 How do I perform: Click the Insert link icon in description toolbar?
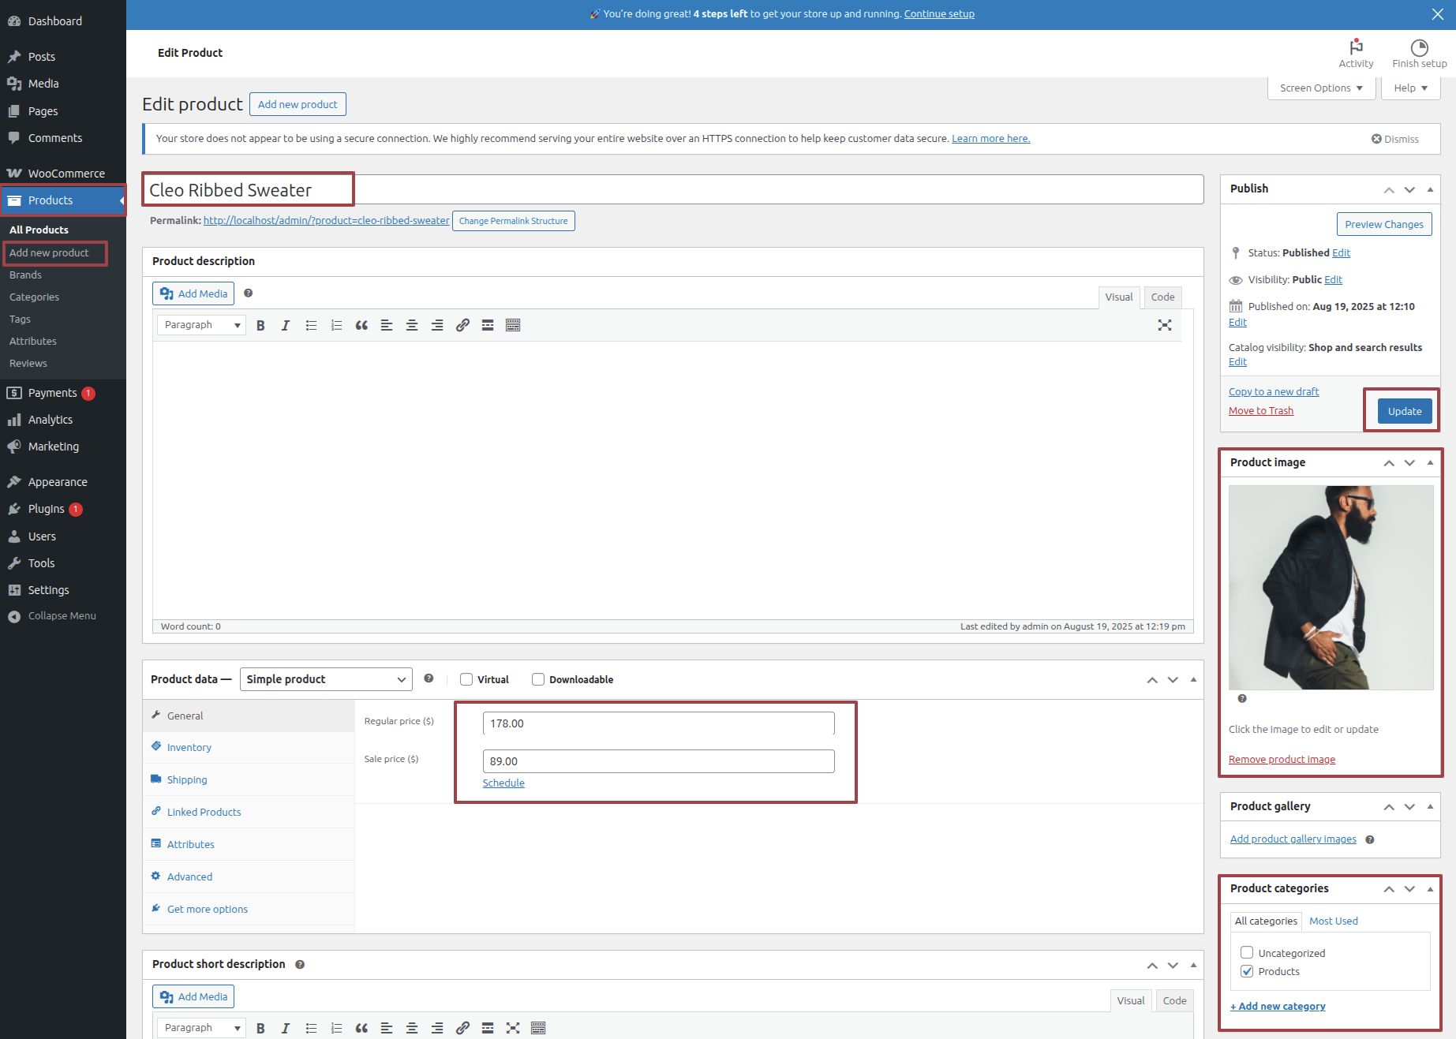pyautogui.click(x=462, y=325)
